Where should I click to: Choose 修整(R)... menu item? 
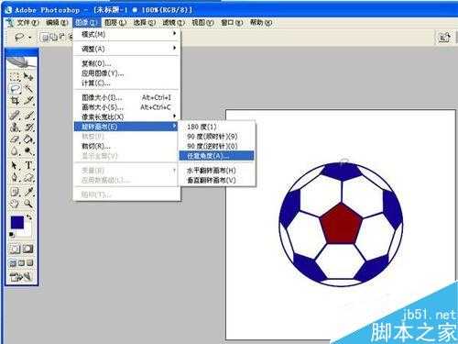point(126,146)
